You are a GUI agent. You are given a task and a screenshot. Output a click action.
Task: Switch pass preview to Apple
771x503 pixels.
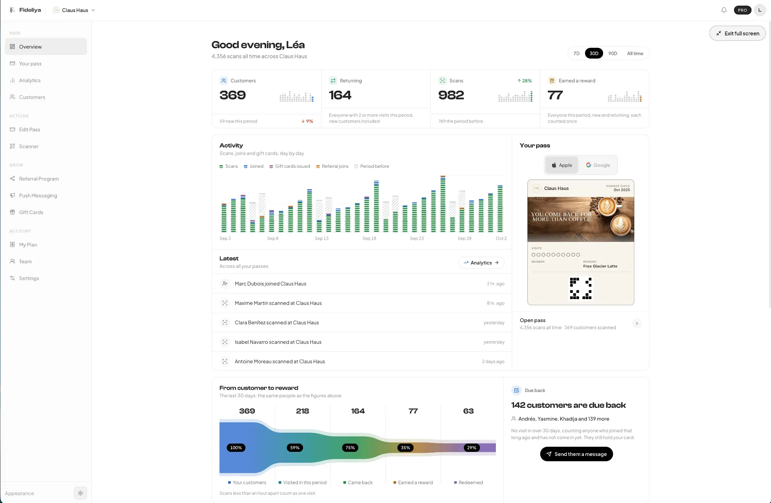562,165
